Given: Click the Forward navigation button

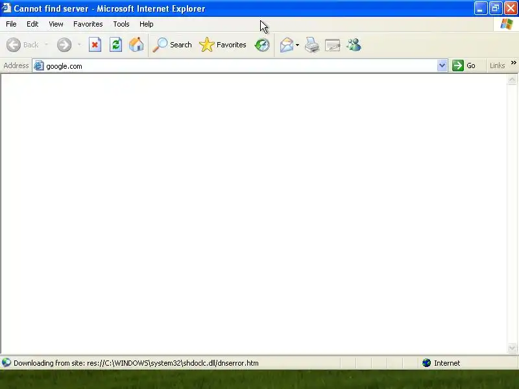Looking at the screenshot, I should (64, 45).
